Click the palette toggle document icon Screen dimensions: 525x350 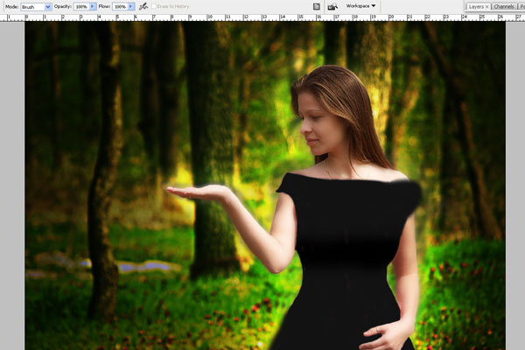point(316,6)
